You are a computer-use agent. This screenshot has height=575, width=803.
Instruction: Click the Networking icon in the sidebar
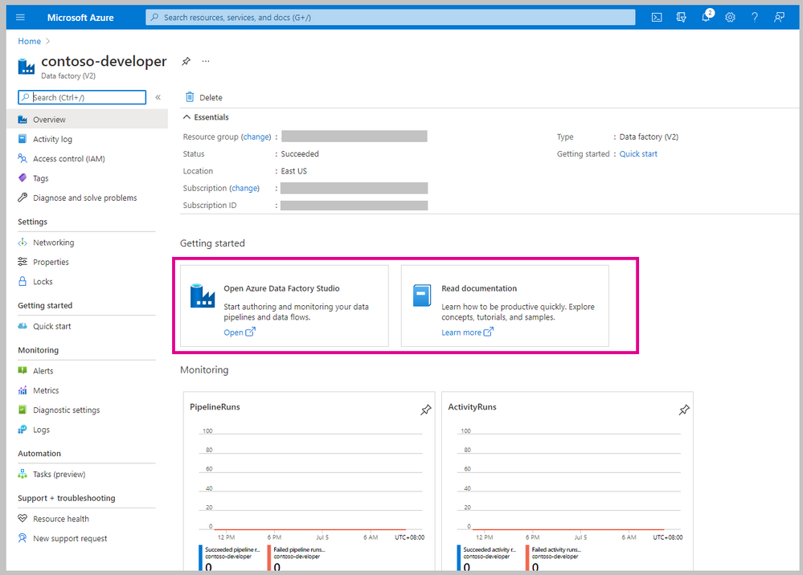click(x=22, y=242)
